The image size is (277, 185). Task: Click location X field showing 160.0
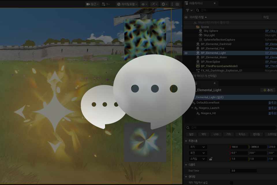click(x=239, y=147)
